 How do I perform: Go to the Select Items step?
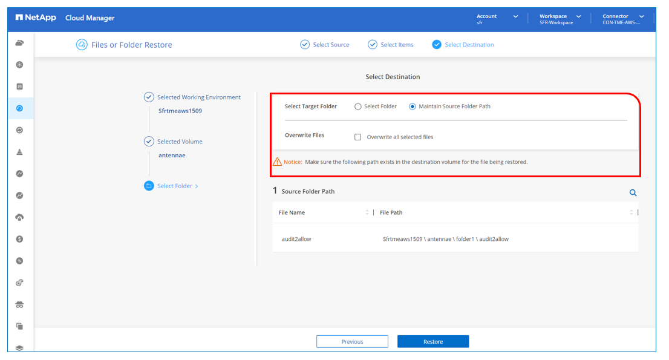click(x=391, y=45)
